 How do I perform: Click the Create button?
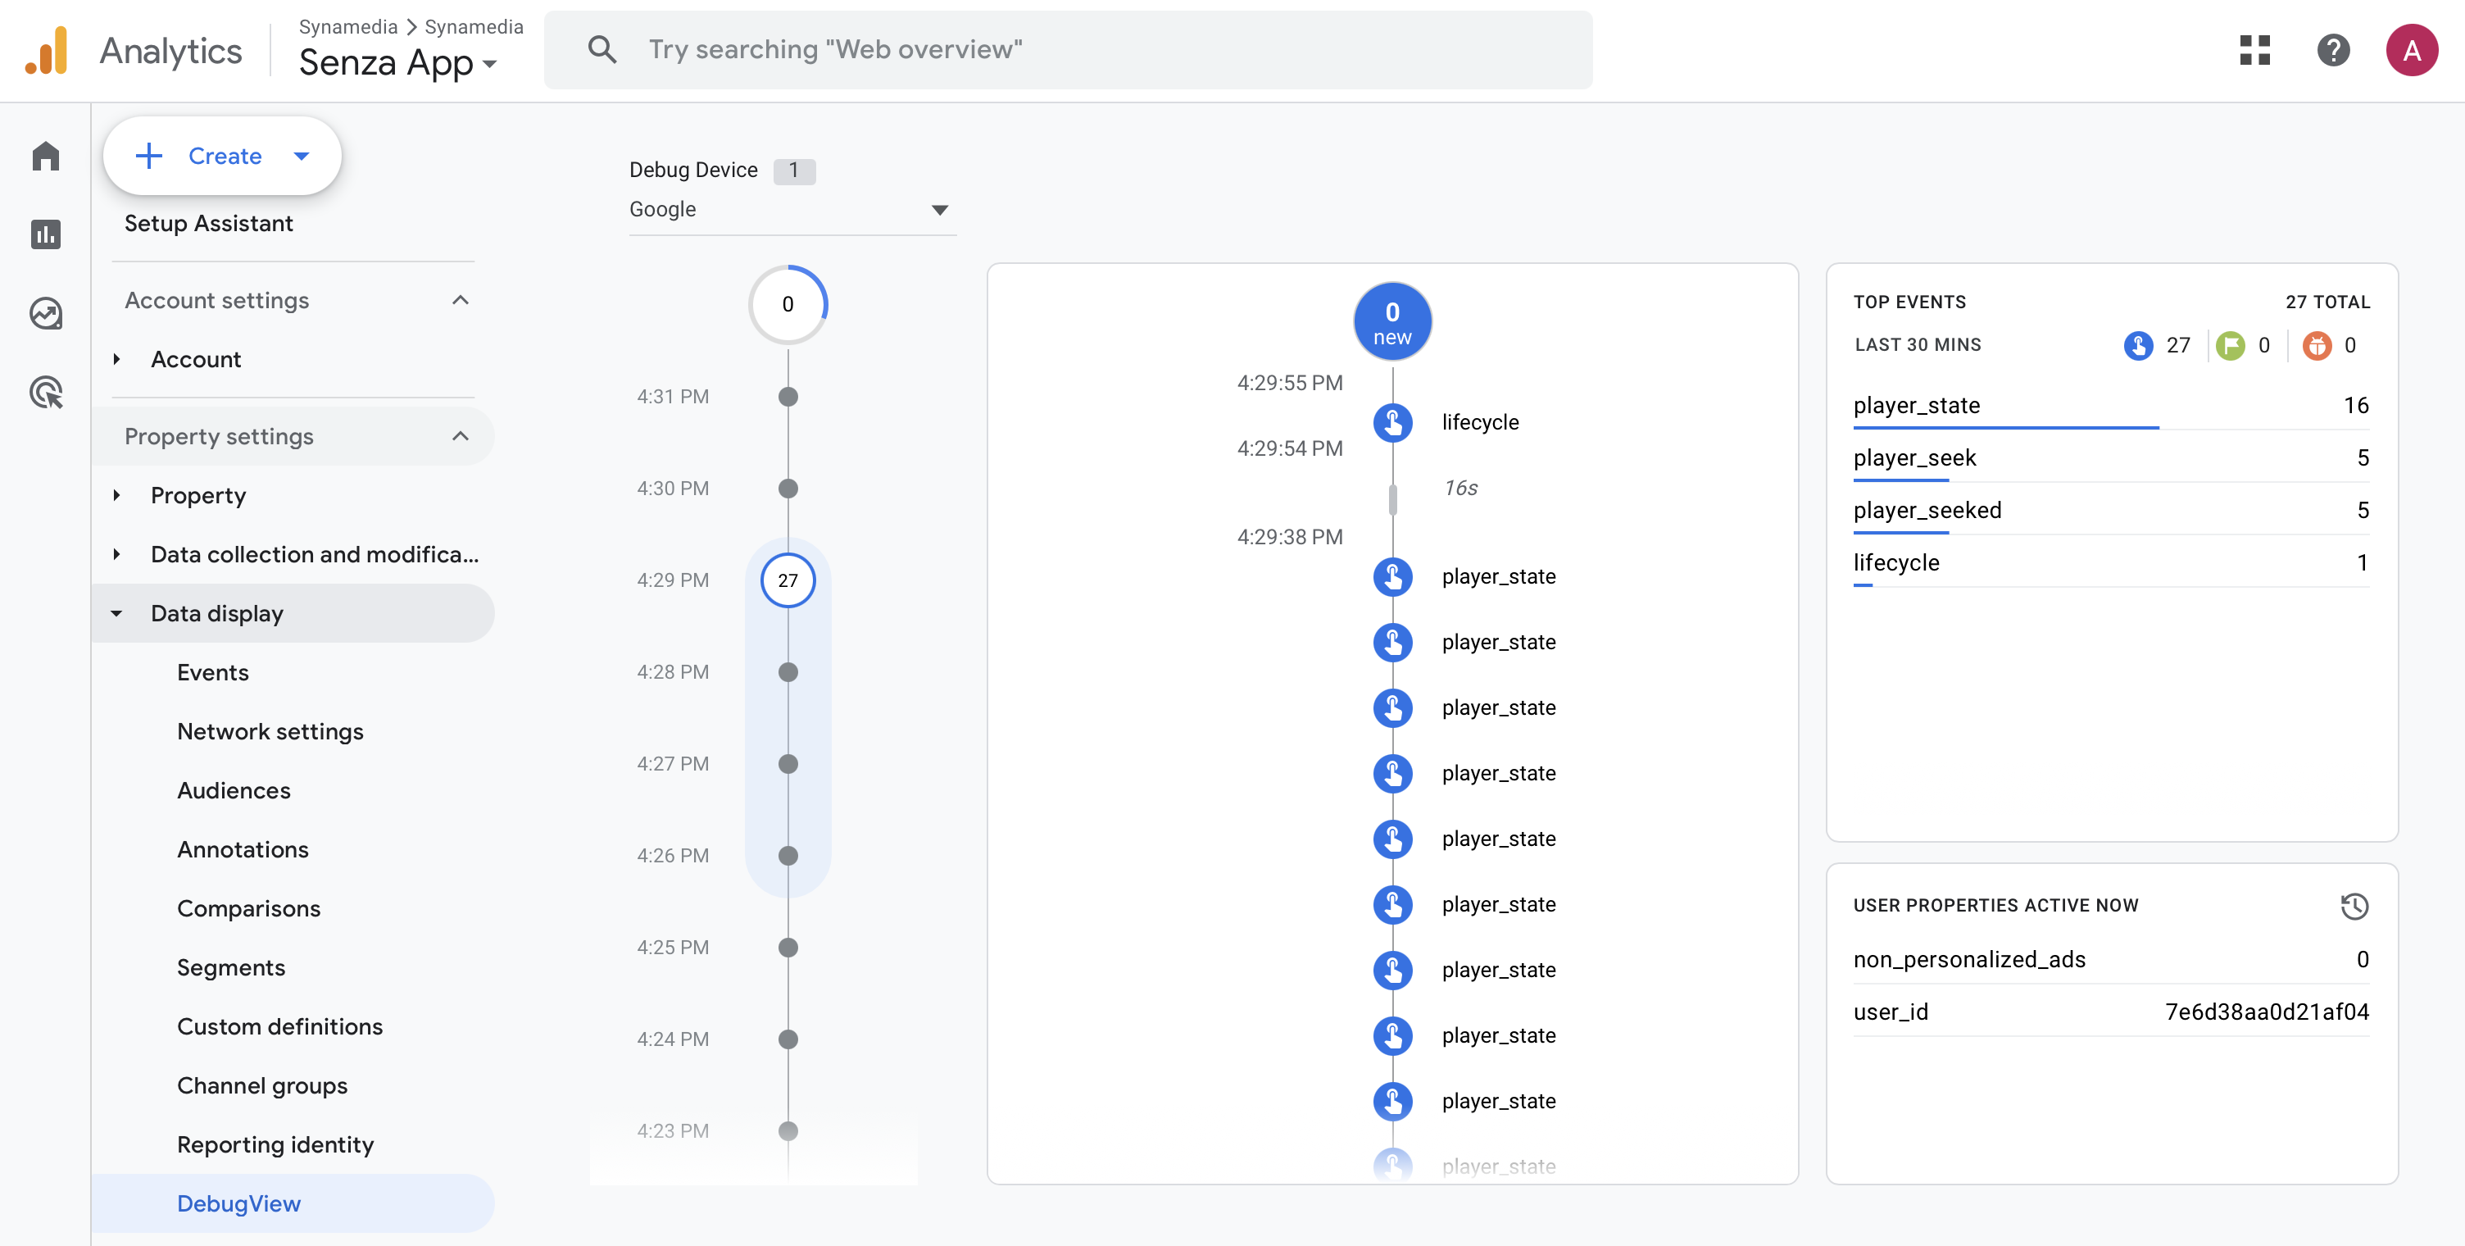point(222,156)
